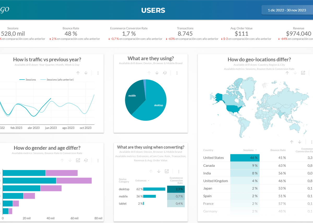Click the 0,4 % conversion rate cell

[x=176, y=203]
